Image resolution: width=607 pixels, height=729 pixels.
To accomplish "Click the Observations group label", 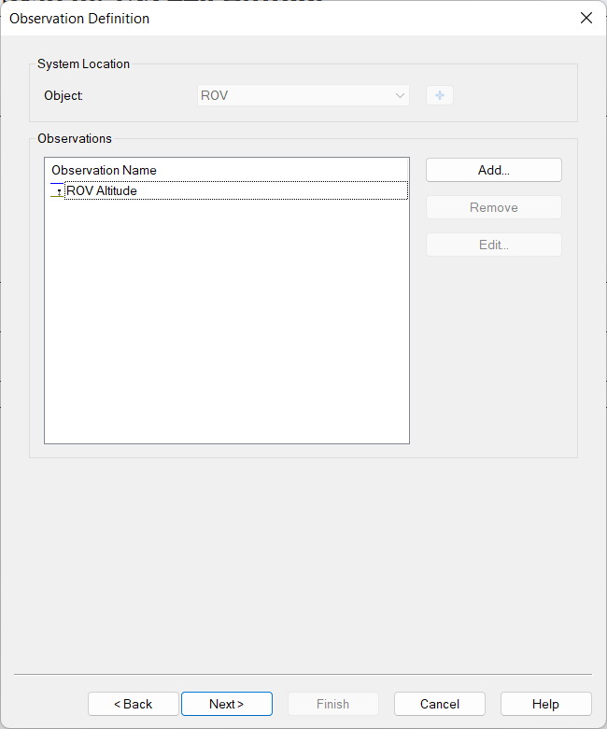I will 75,138.
